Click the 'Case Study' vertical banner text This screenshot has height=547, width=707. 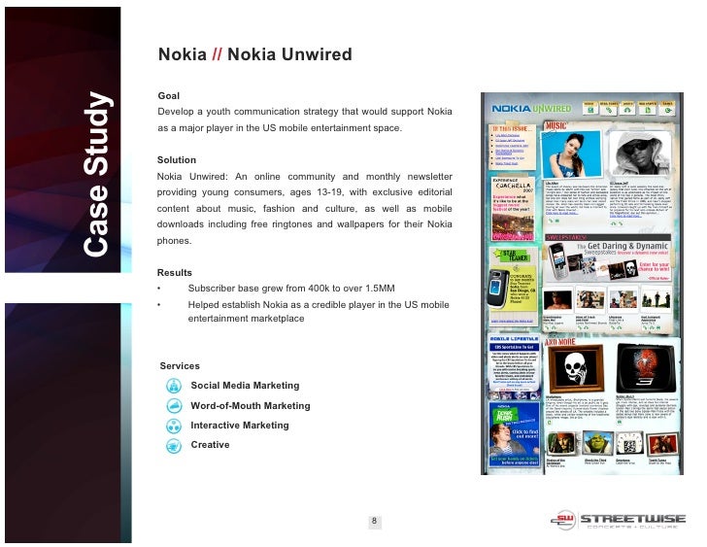click(96, 174)
